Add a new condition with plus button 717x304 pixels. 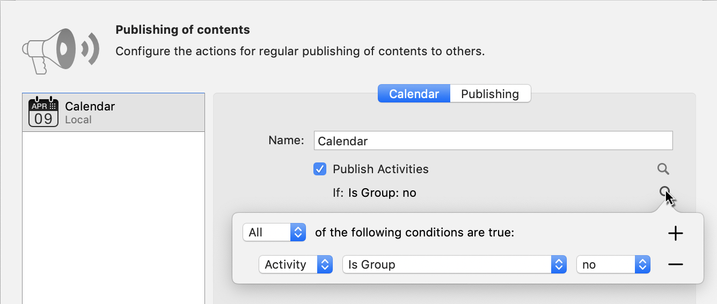pyautogui.click(x=675, y=233)
